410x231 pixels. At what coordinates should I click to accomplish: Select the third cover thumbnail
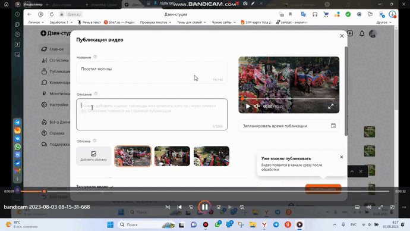tap(212, 156)
